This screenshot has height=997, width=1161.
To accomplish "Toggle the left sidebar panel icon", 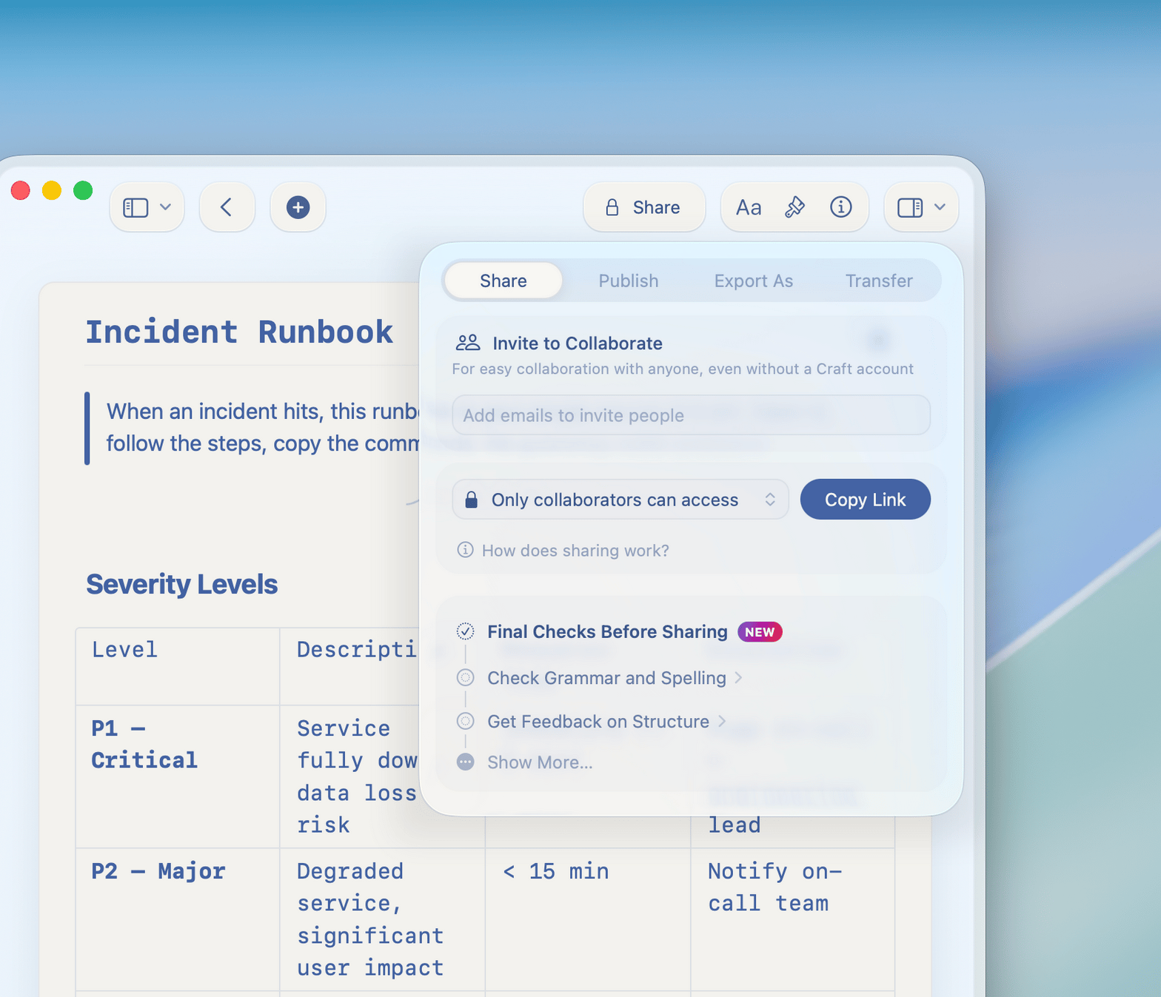I will pos(135,207).
